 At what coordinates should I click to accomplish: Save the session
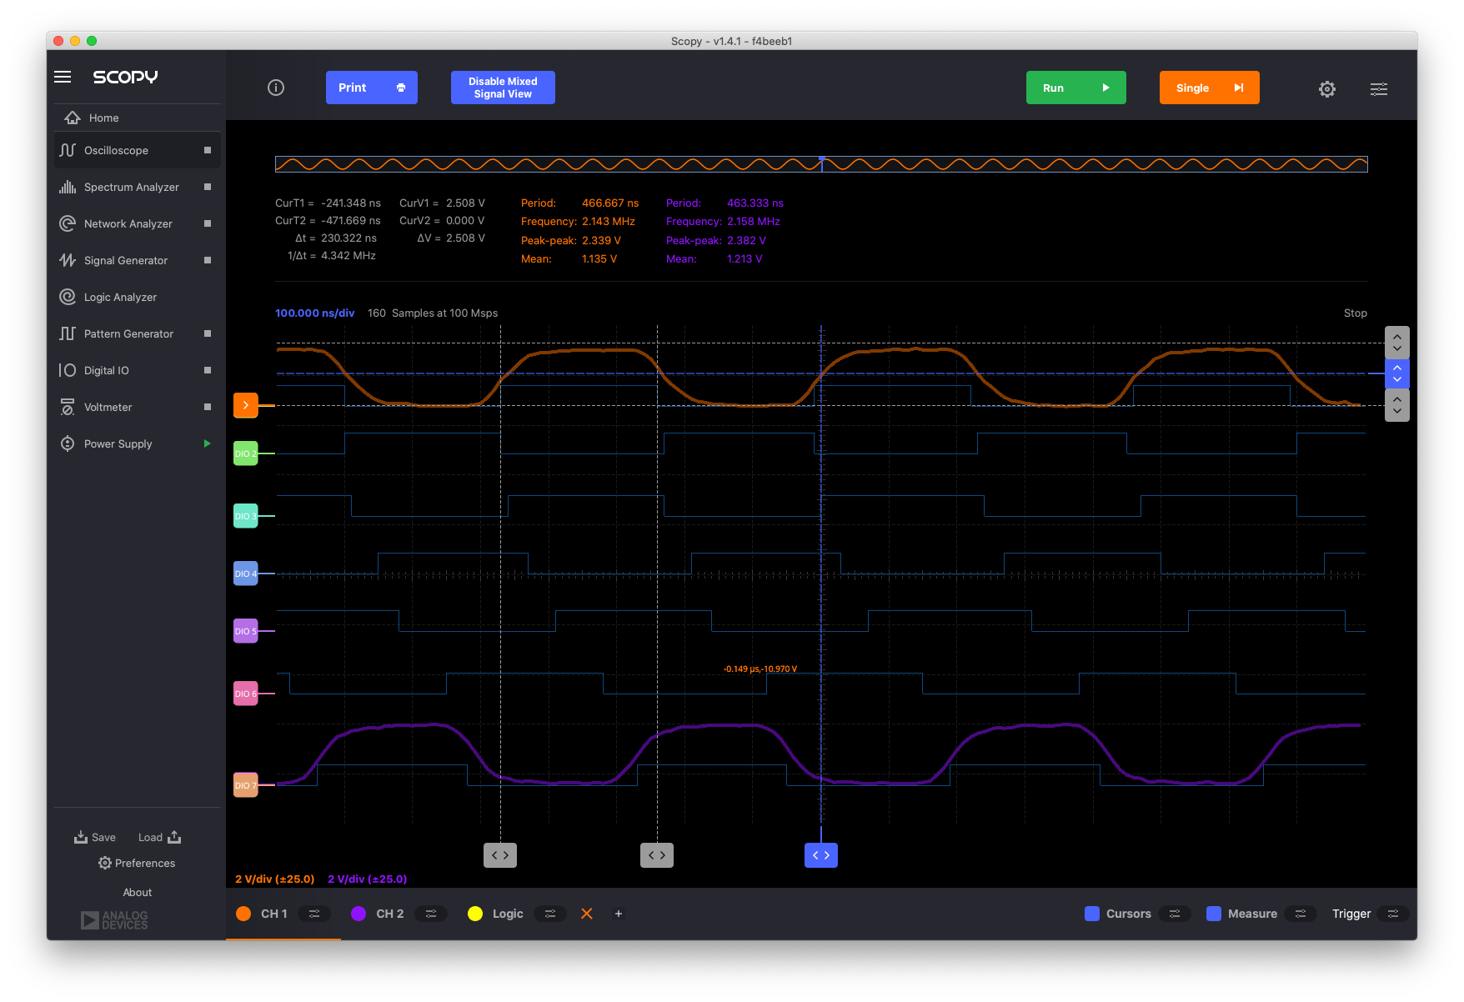(95, 837)
